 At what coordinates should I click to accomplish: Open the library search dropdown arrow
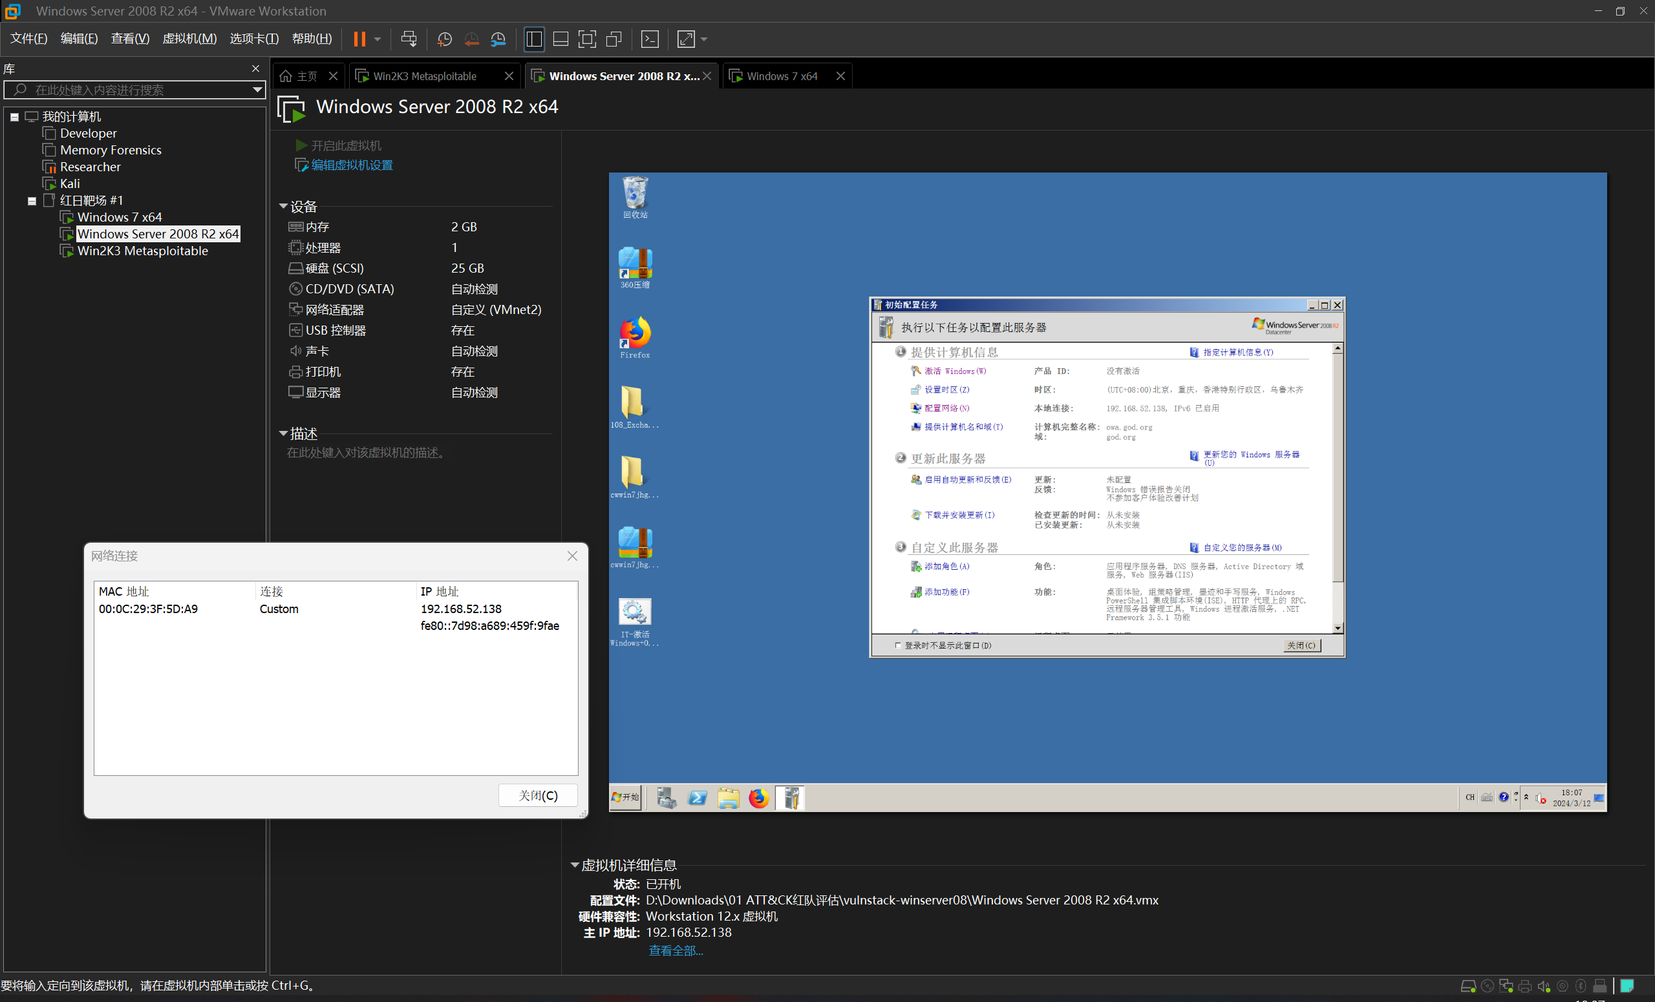click(257, 90)
